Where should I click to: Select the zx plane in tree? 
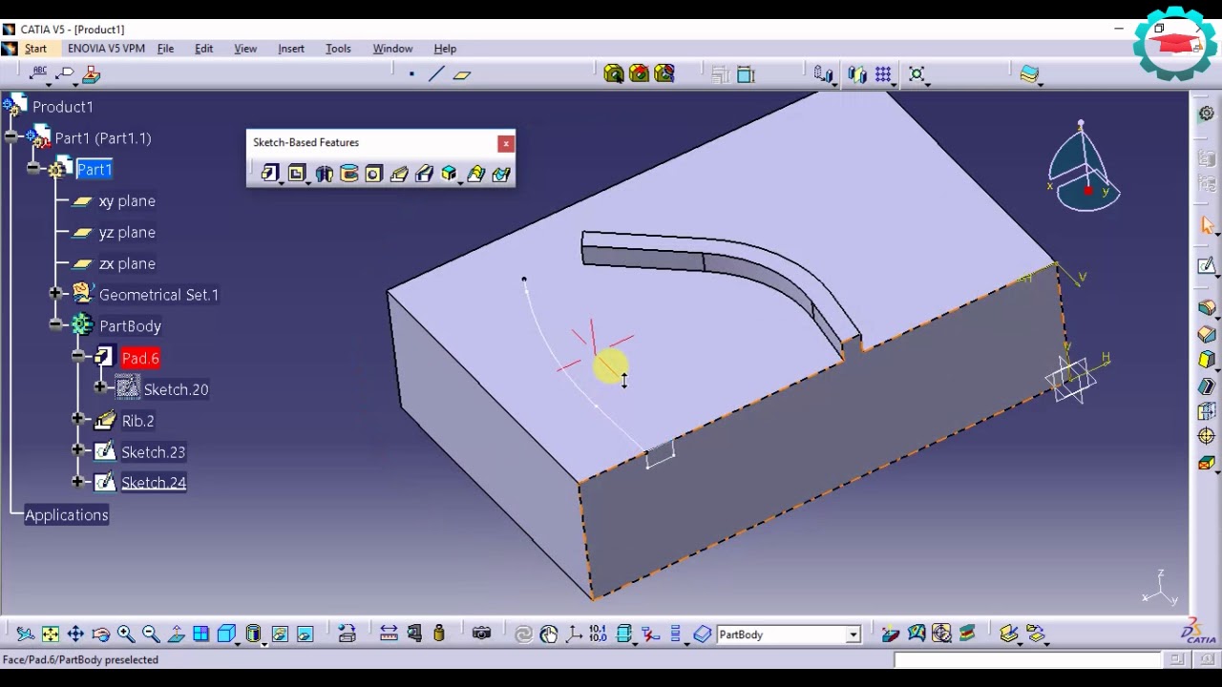[x=126, y=264]
